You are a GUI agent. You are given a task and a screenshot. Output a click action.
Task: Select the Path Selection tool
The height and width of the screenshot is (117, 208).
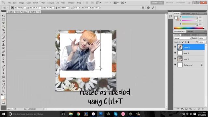[x=4, y=73]
